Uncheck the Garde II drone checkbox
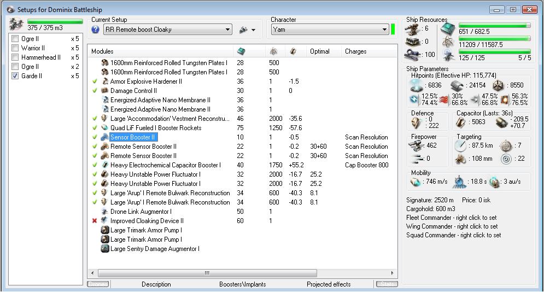 click(15, 75)
